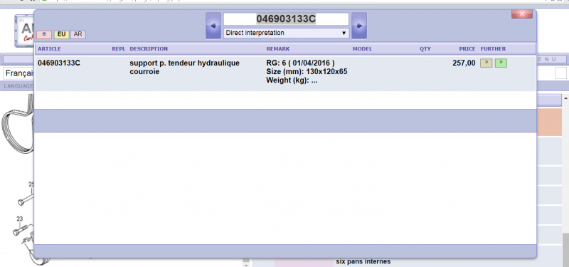
Task: Click the 'six pans internes' text
Action: [x=363, y=261]
